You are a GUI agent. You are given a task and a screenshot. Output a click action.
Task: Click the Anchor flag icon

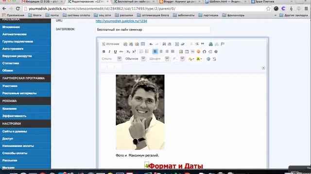coord(223,44)
